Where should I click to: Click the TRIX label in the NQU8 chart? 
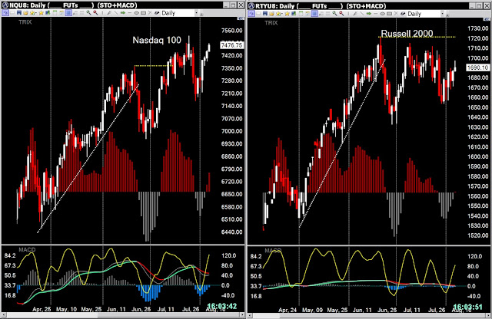point(25,22)
